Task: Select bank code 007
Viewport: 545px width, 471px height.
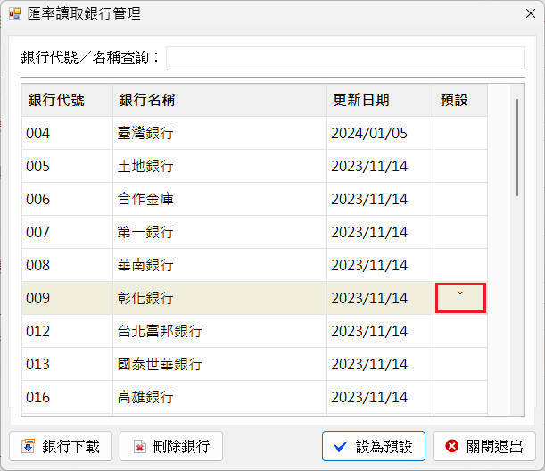Action: click(x=37, y=232)
